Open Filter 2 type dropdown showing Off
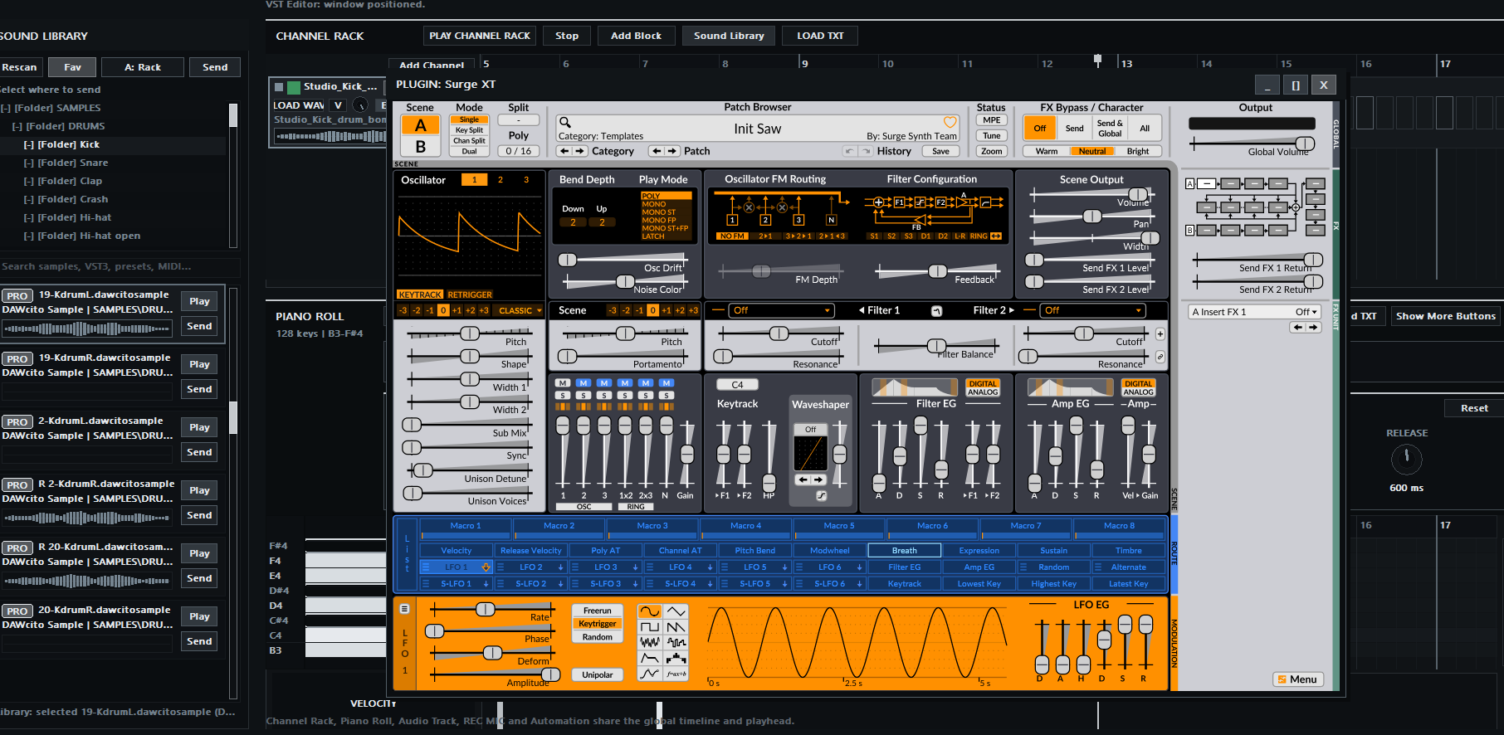 (1092, 310)
